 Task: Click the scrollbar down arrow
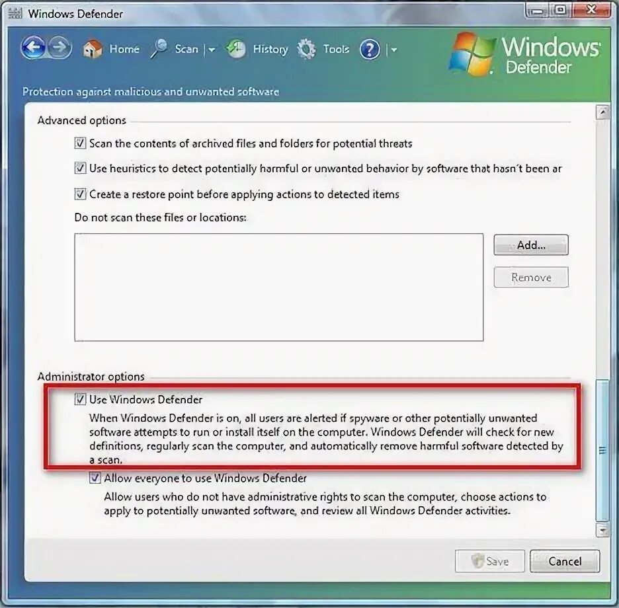pos(602,530)
